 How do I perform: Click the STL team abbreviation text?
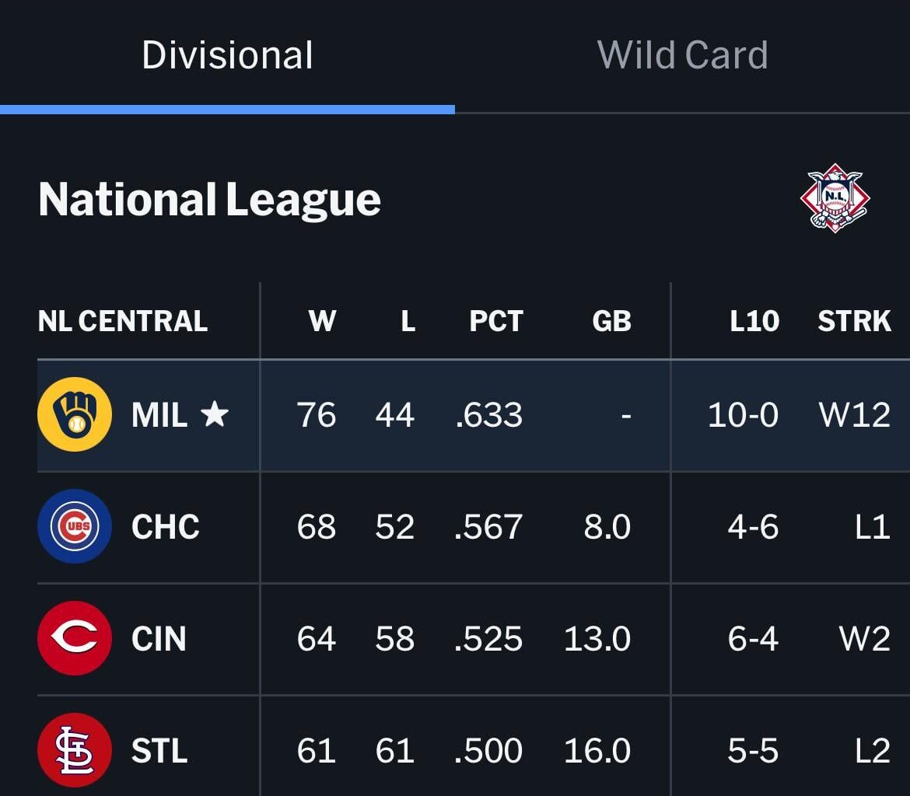coord(160,751)
